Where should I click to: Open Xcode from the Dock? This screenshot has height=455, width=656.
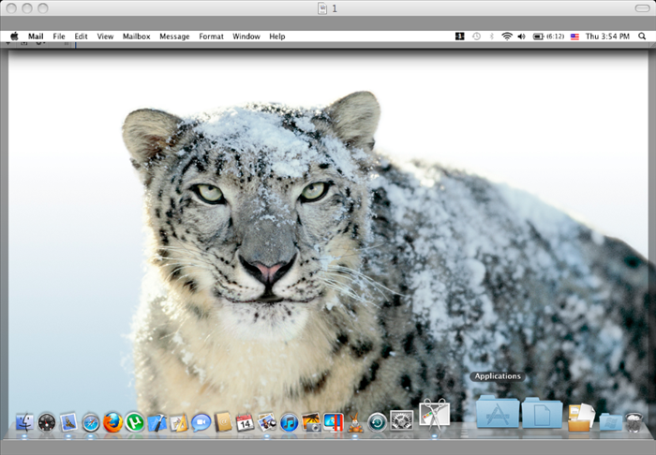tap(157, 423)
